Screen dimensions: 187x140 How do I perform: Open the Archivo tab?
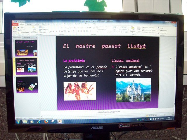coord(15,24)
